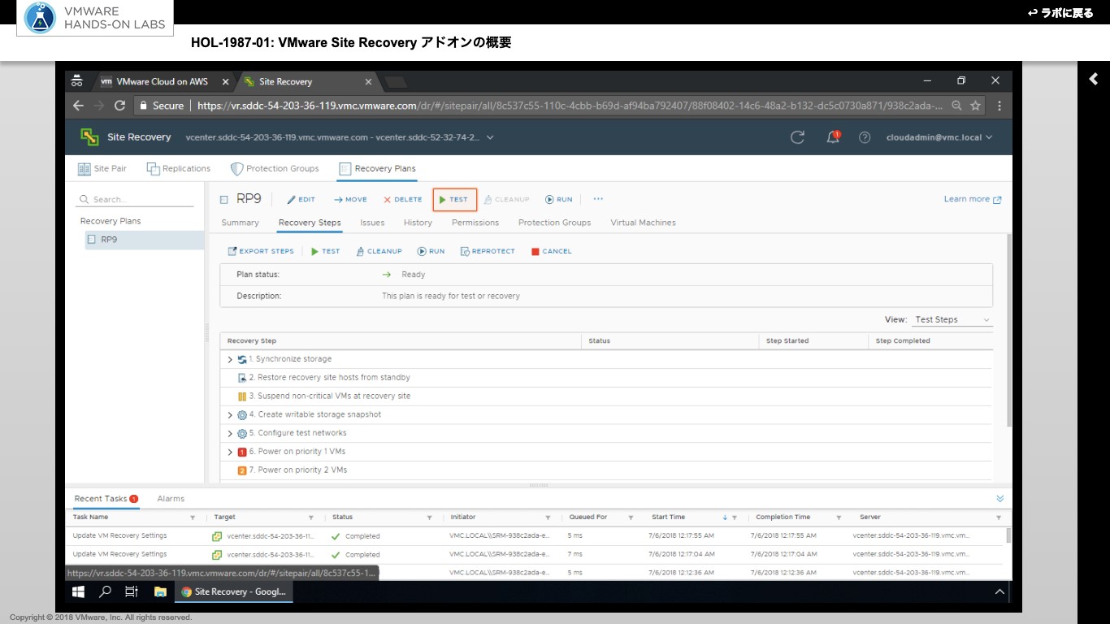Open the help question mark icon
The image size is (1110, 624).
(x=865, y=137)
